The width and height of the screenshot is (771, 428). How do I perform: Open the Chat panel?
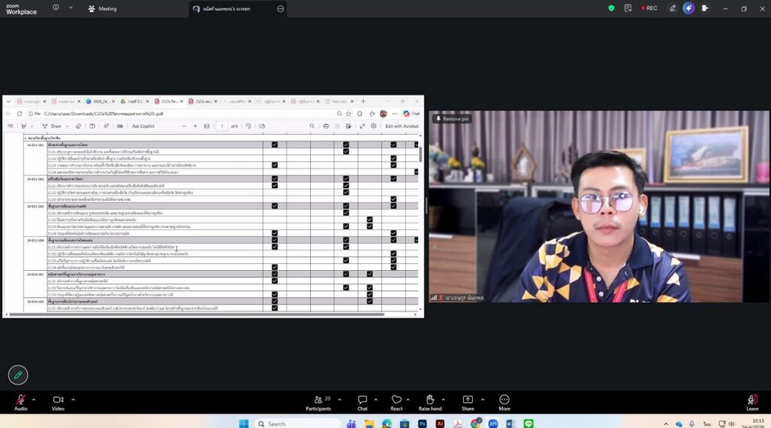(x=362, y=401)
